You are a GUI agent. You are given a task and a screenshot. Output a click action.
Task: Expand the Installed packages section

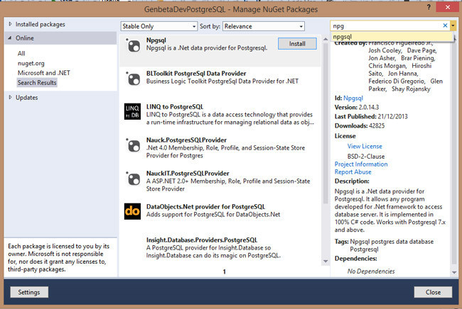10,24
